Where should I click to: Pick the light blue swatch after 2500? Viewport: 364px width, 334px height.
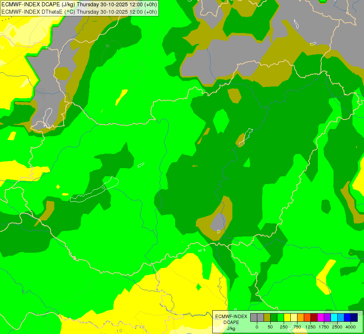pyautogui.click(x=341, y=318)
